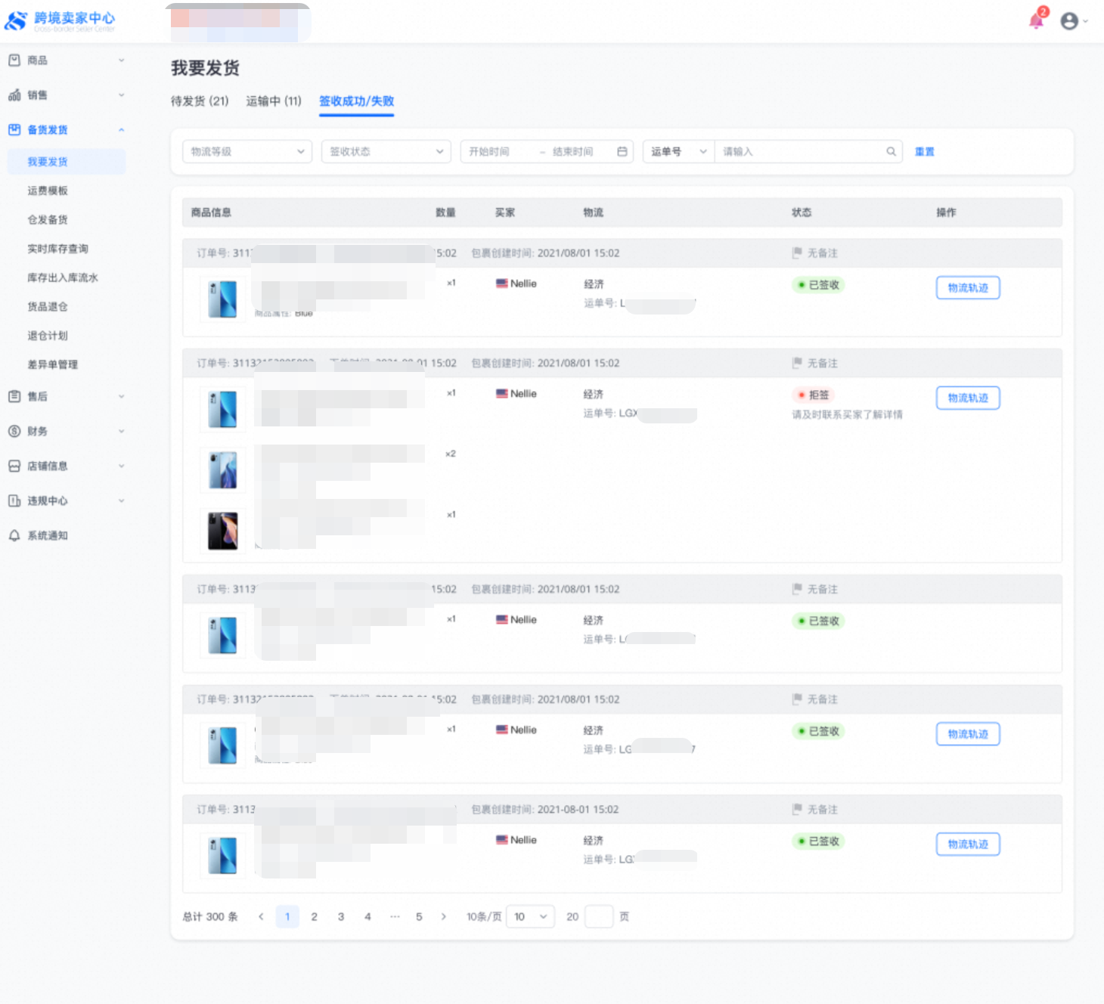Click the 系统通知 bell icon in sidebar
This screenshot has height=1004, width=1104.
pyautogui.click(x=14, y=536)
